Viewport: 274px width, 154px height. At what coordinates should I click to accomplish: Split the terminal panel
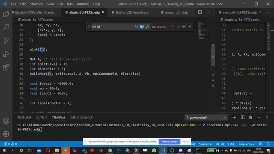[243, 118]
